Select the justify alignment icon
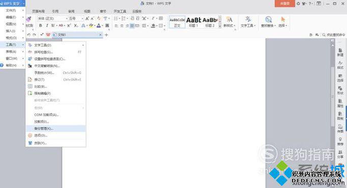The image size is (347, 188). click(x=132, y=26)
